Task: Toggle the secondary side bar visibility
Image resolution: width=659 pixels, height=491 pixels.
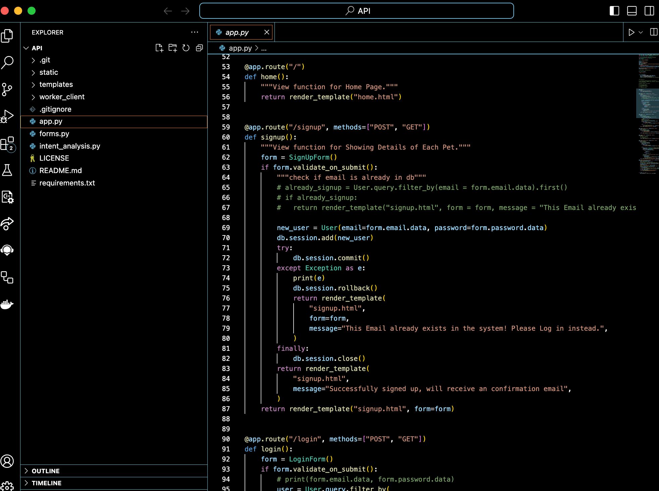Action: click(649, 11)
